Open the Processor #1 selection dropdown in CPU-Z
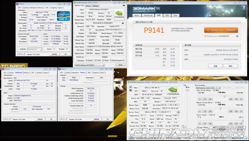The width and height of the screenshot is (249, 141). point(35,49)
